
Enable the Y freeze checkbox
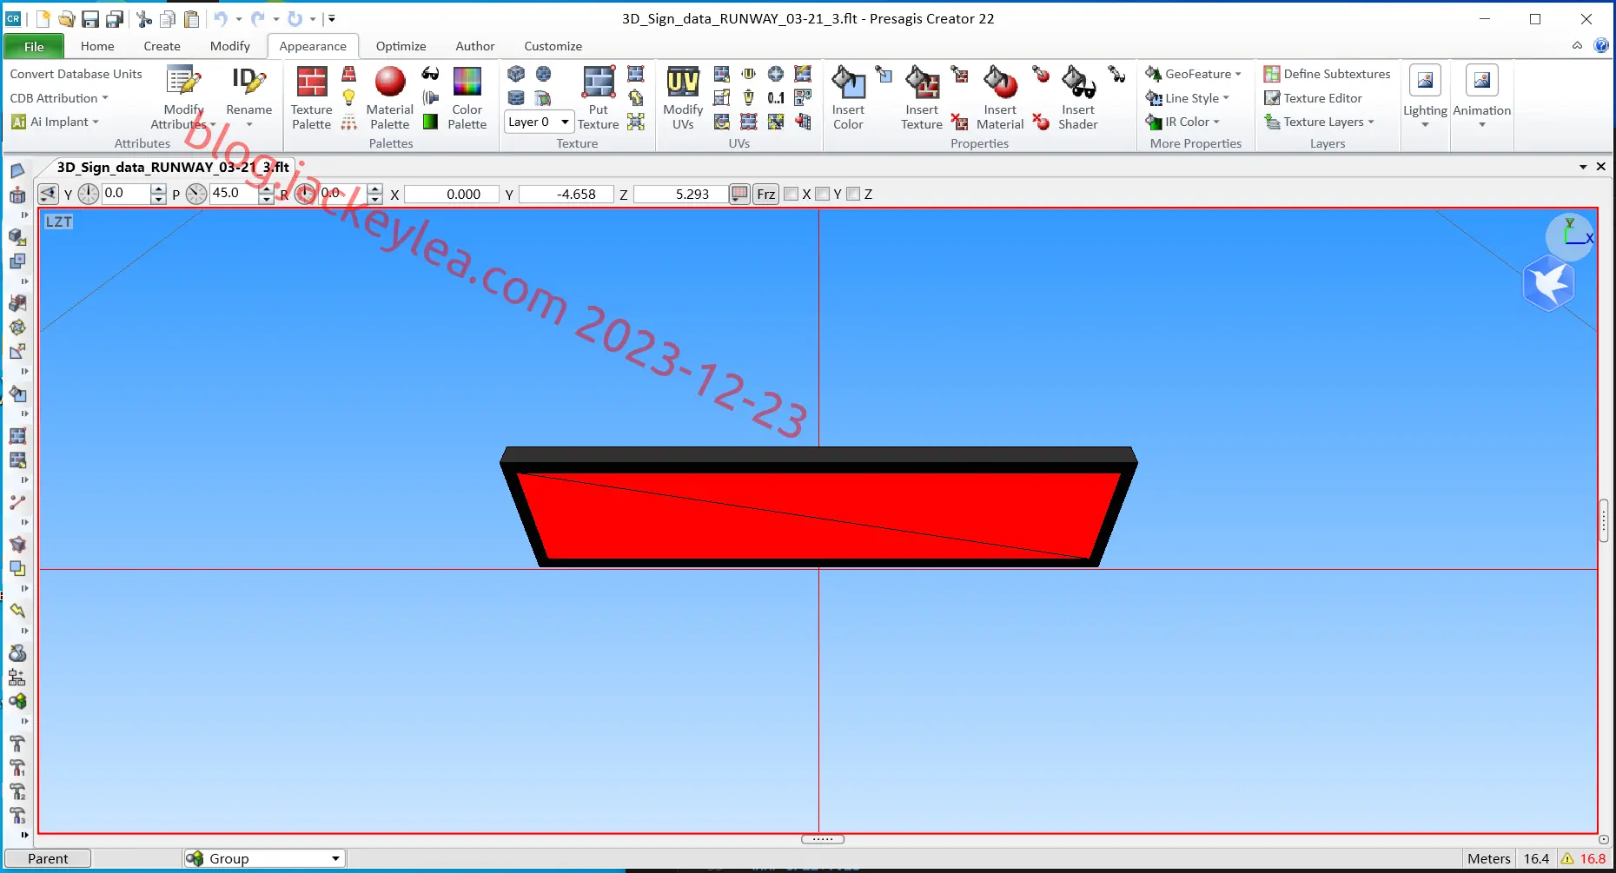click(823, 194)
